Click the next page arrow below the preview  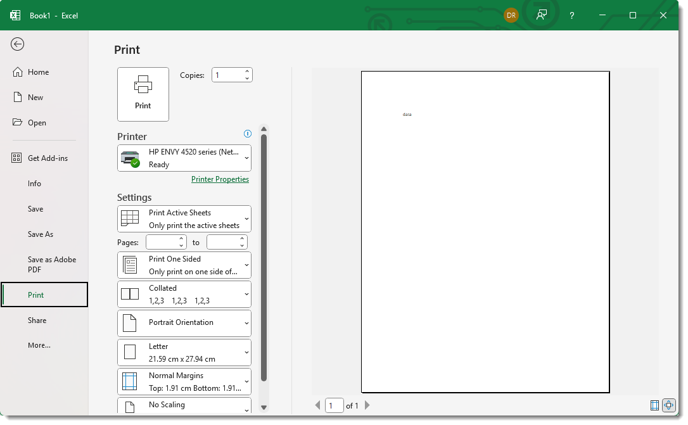pos(367,405)
